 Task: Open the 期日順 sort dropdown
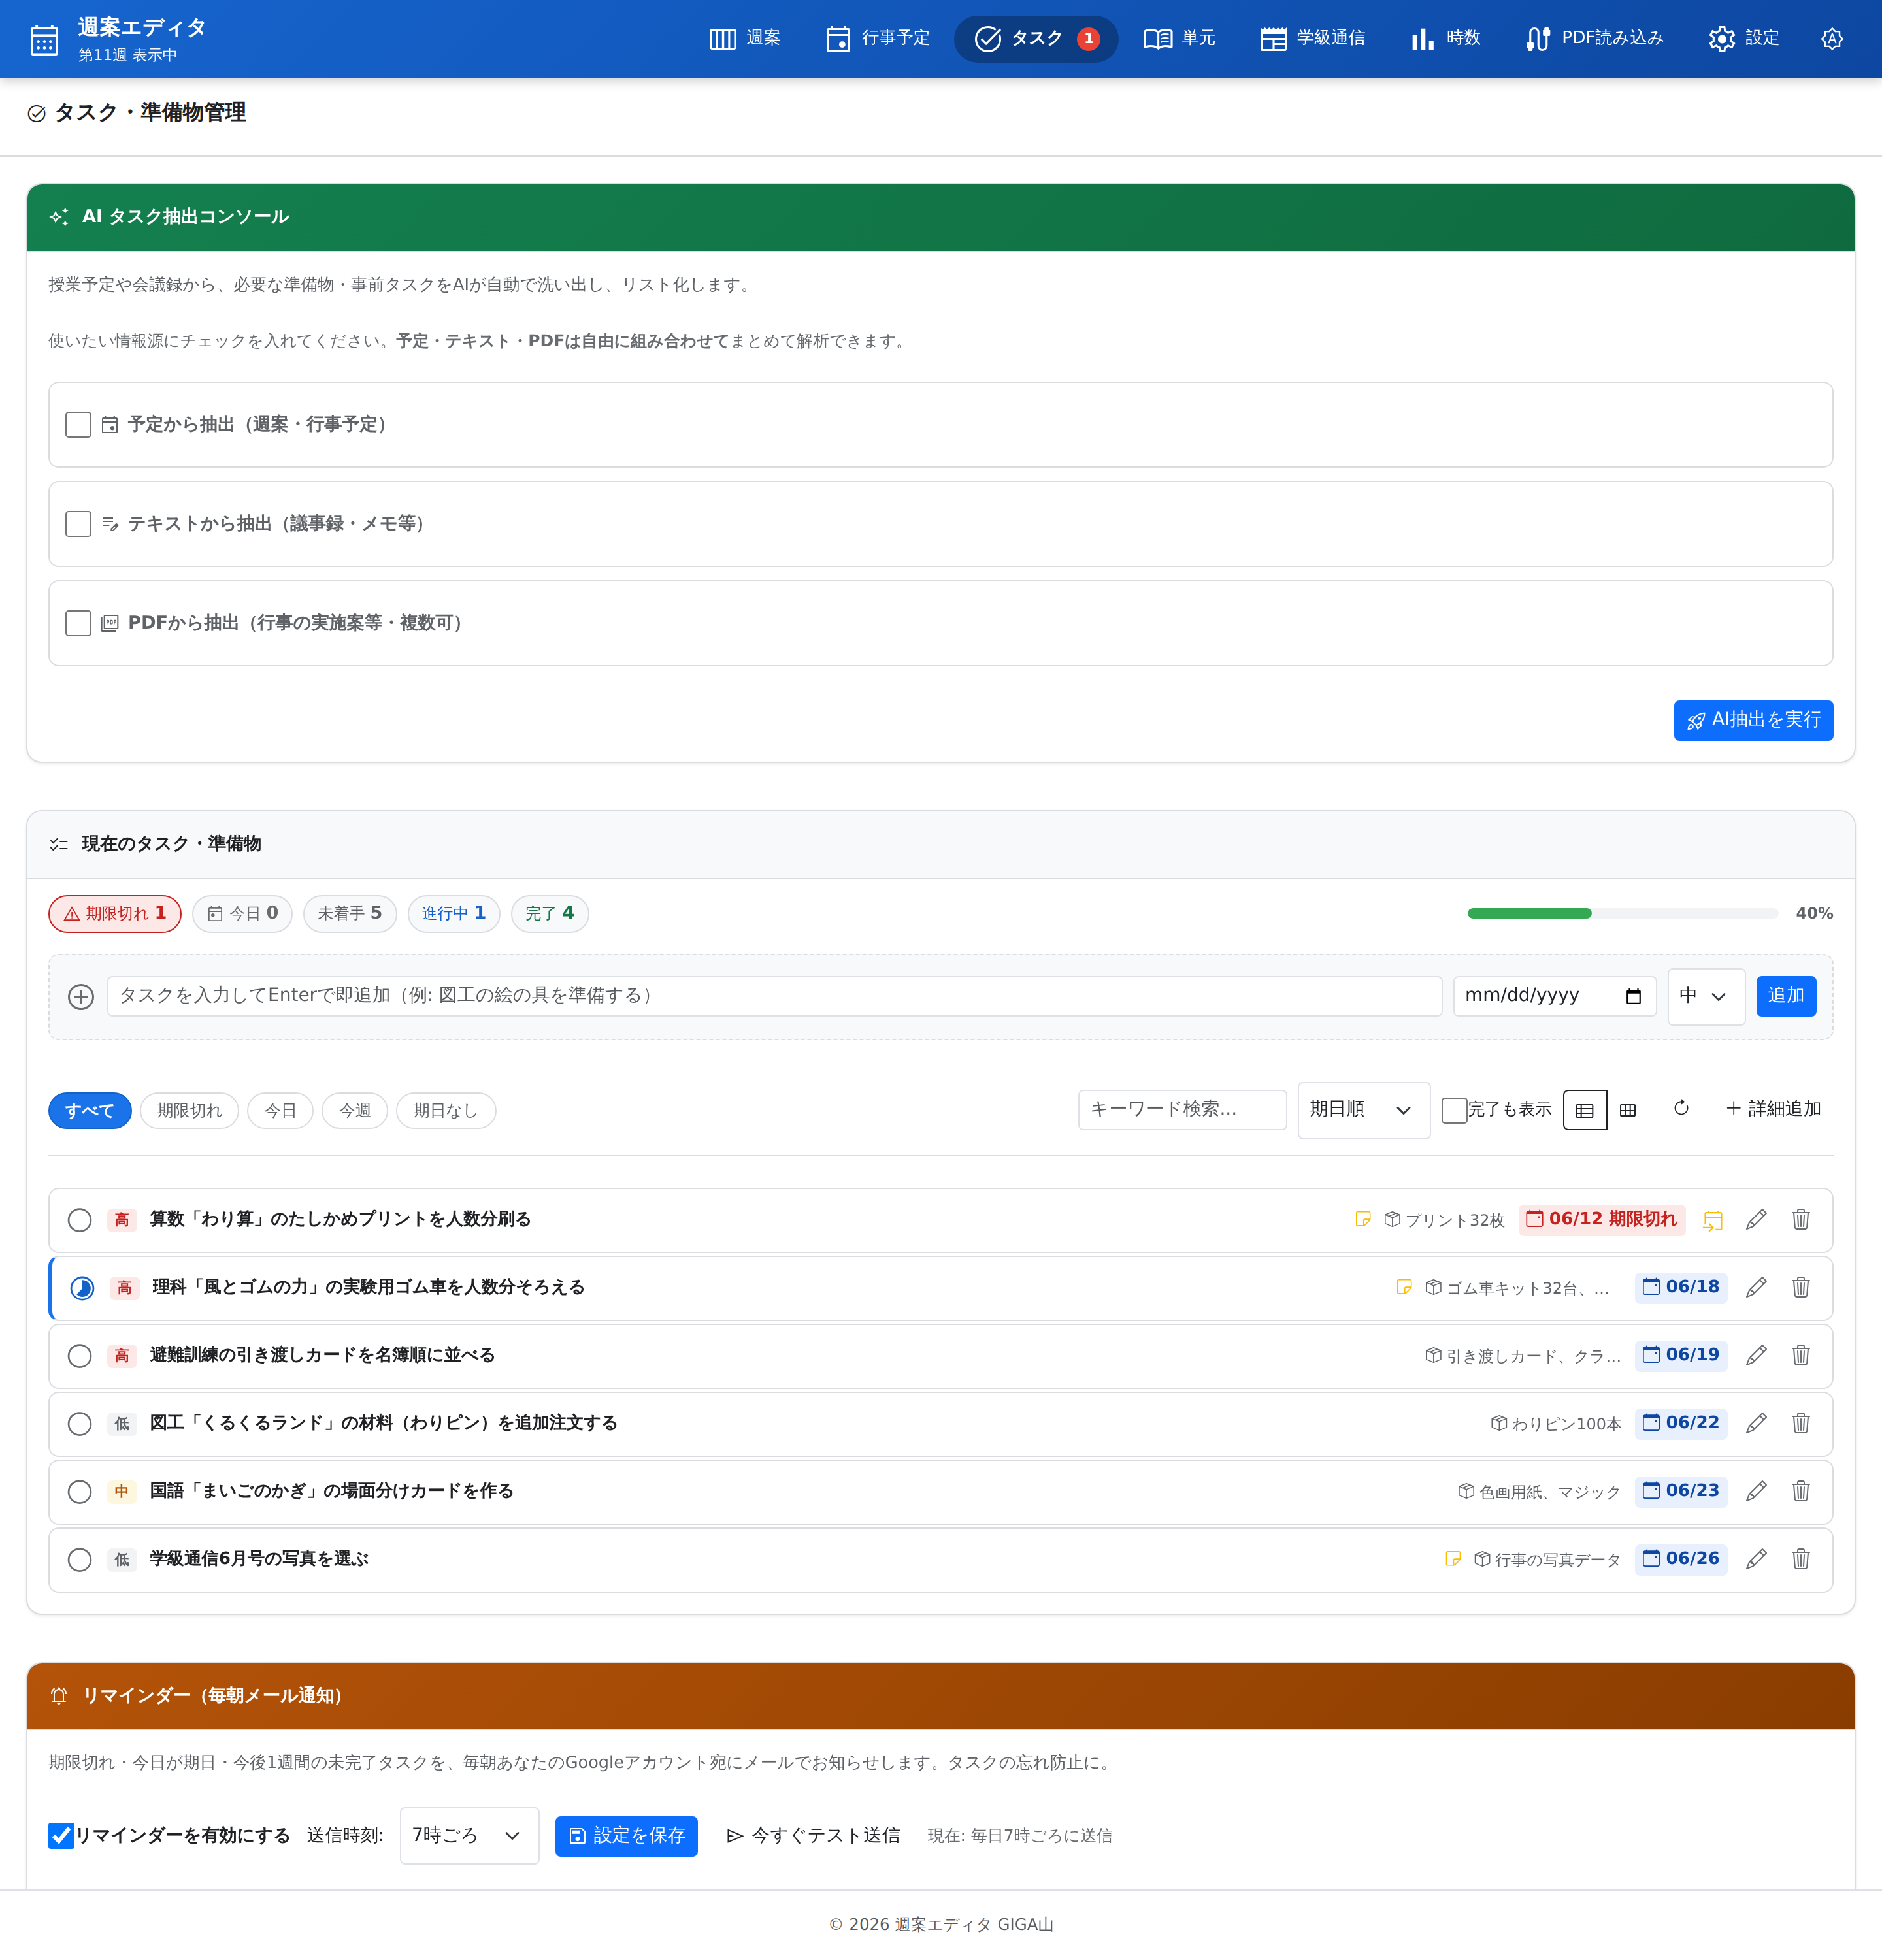click(x=1363, y=1110)
